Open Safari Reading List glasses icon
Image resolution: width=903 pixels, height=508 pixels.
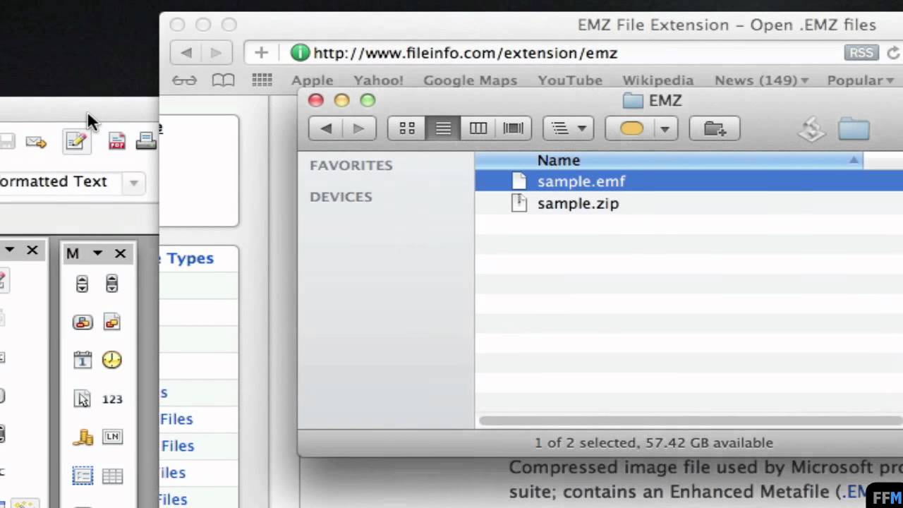(184, 80)
